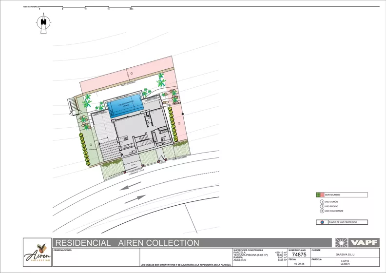The height and width of the screenshot is (273, 386).
Task: Click the blue protected light point legend symbol
Action: pyautogui.click(x=322, y=222)
